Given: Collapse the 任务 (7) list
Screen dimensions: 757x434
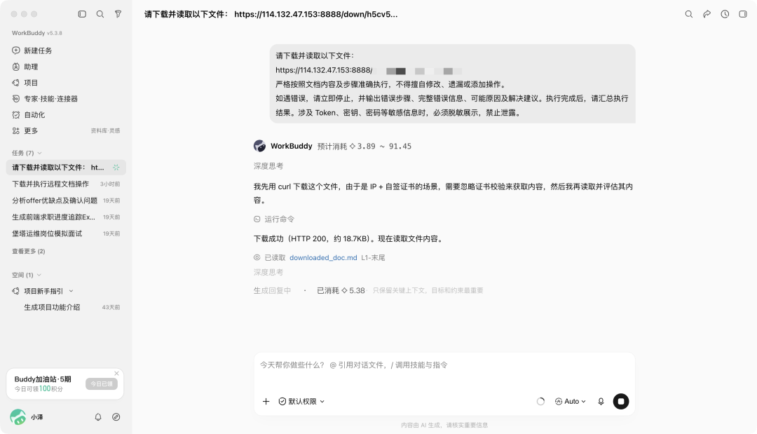Looking at the screenshot, I should tap(27, 153).
